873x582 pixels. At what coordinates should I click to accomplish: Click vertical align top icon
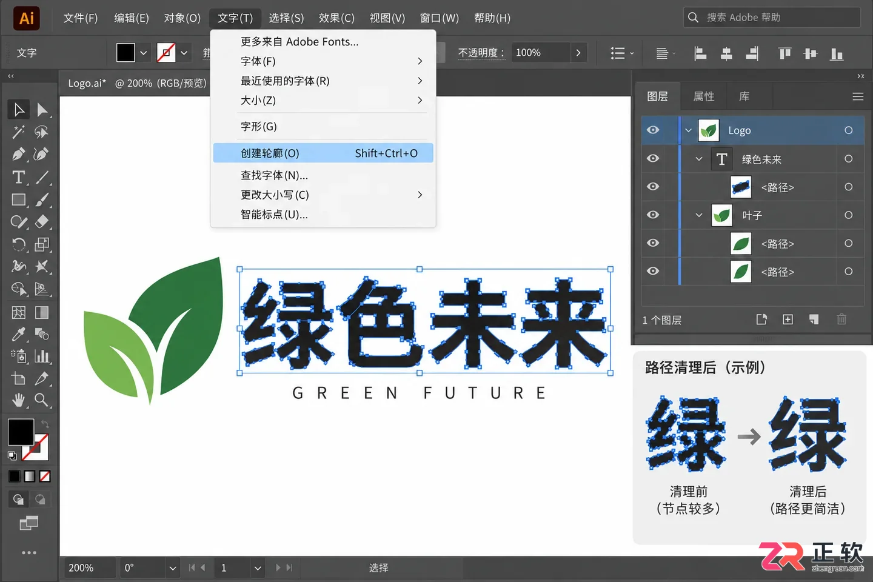(784, 53)
